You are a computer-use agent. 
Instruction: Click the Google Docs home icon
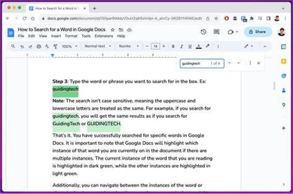(11, 32)
